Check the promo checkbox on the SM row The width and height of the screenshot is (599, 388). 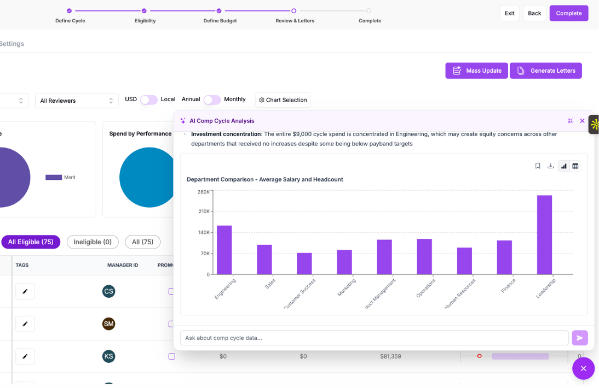[x=172, y=324]
